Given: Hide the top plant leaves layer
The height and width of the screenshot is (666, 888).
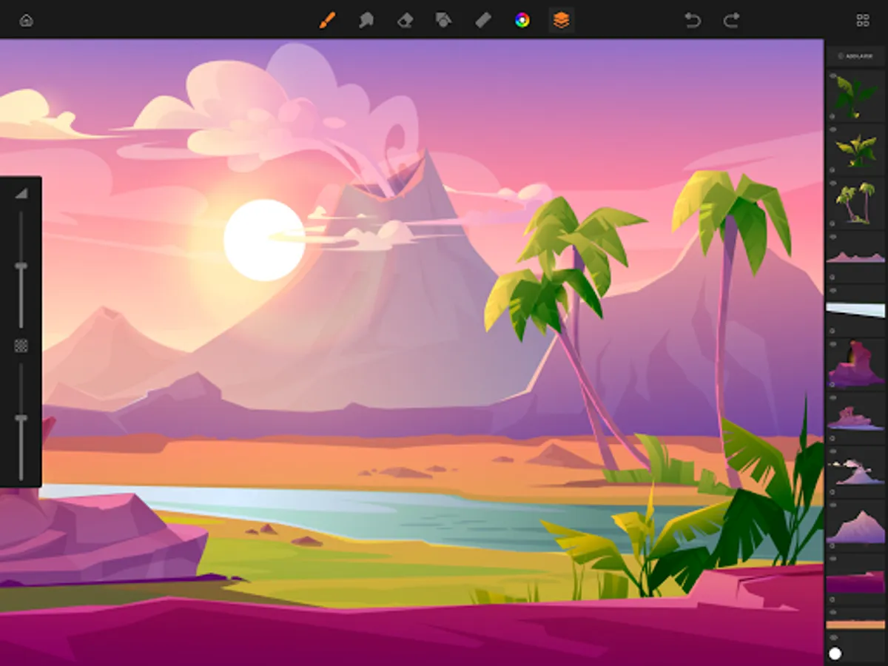Looking at the screenshot, I should click(x=832, y=75).
